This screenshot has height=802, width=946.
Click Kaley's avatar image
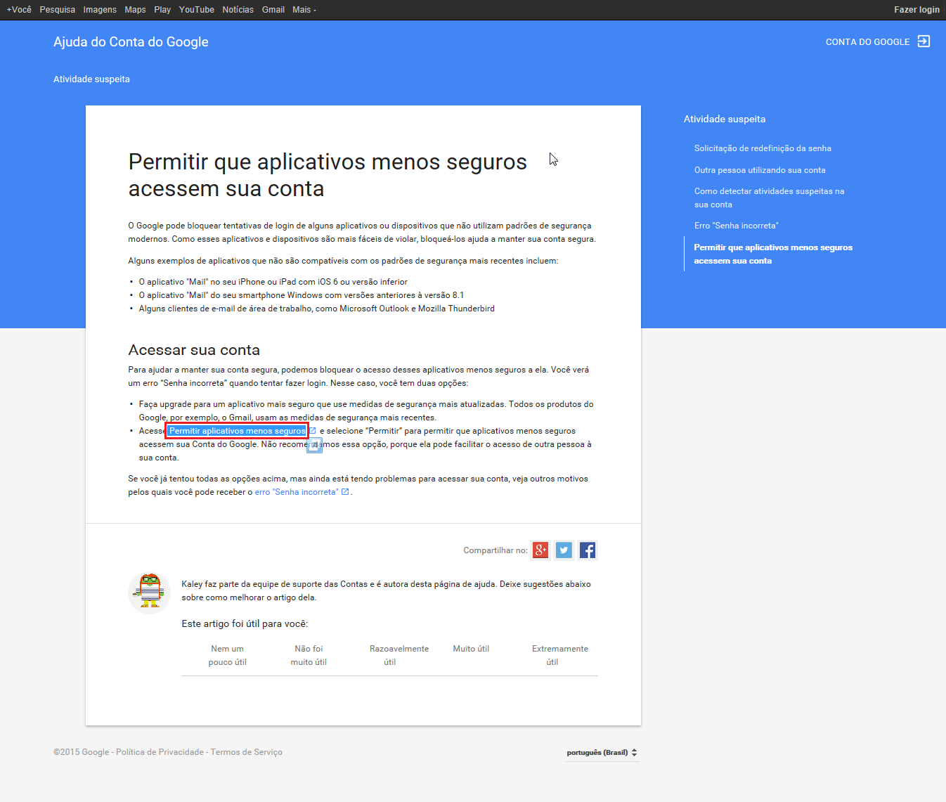pos(150,592)
